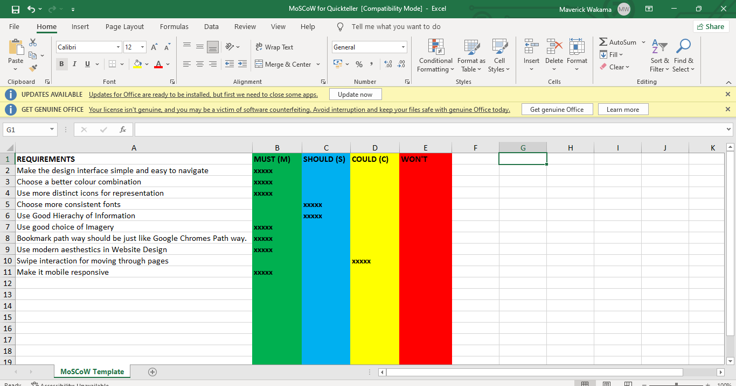Switch to the Formulas tab
The width and height of the screenshot is (736, 386).
click(174, 27)
